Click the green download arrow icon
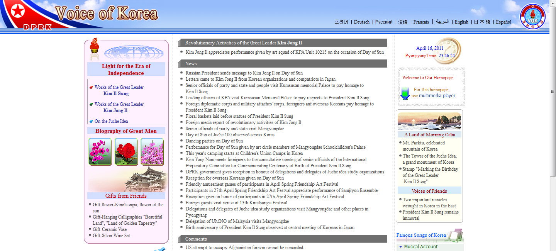556x251 pixels. click(405, 93)
